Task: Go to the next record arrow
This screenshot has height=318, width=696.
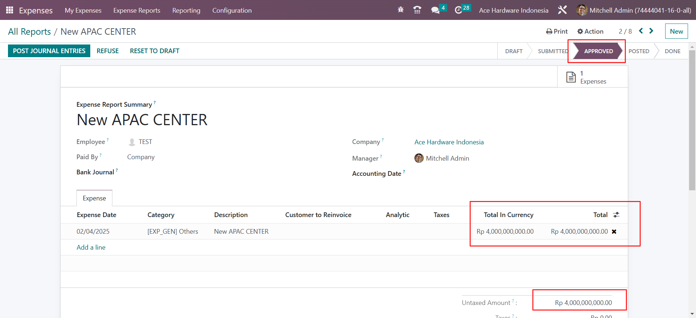Action: tap(651, 31)
